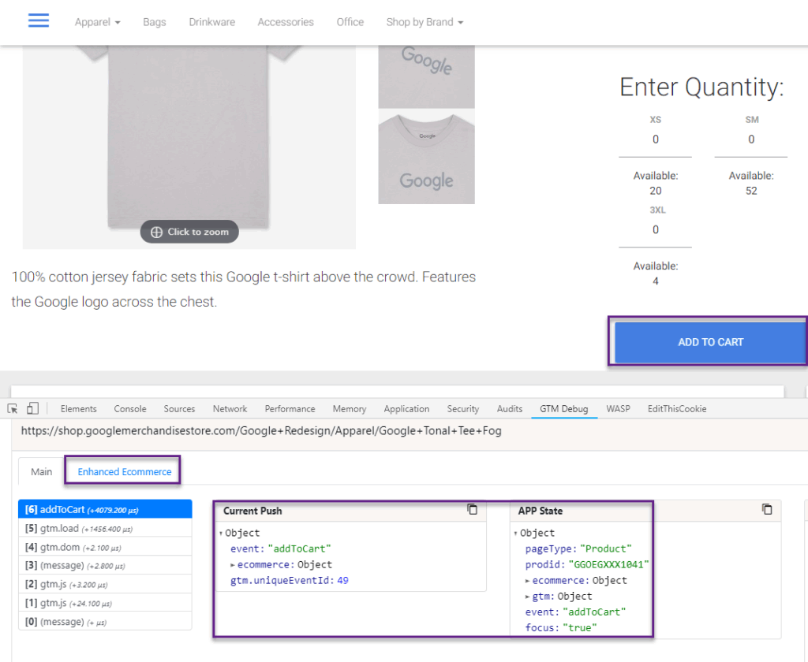808x662 pixels.
Task: Select the Performance tab
Action: pyautogui.click(x=290, y=409)
